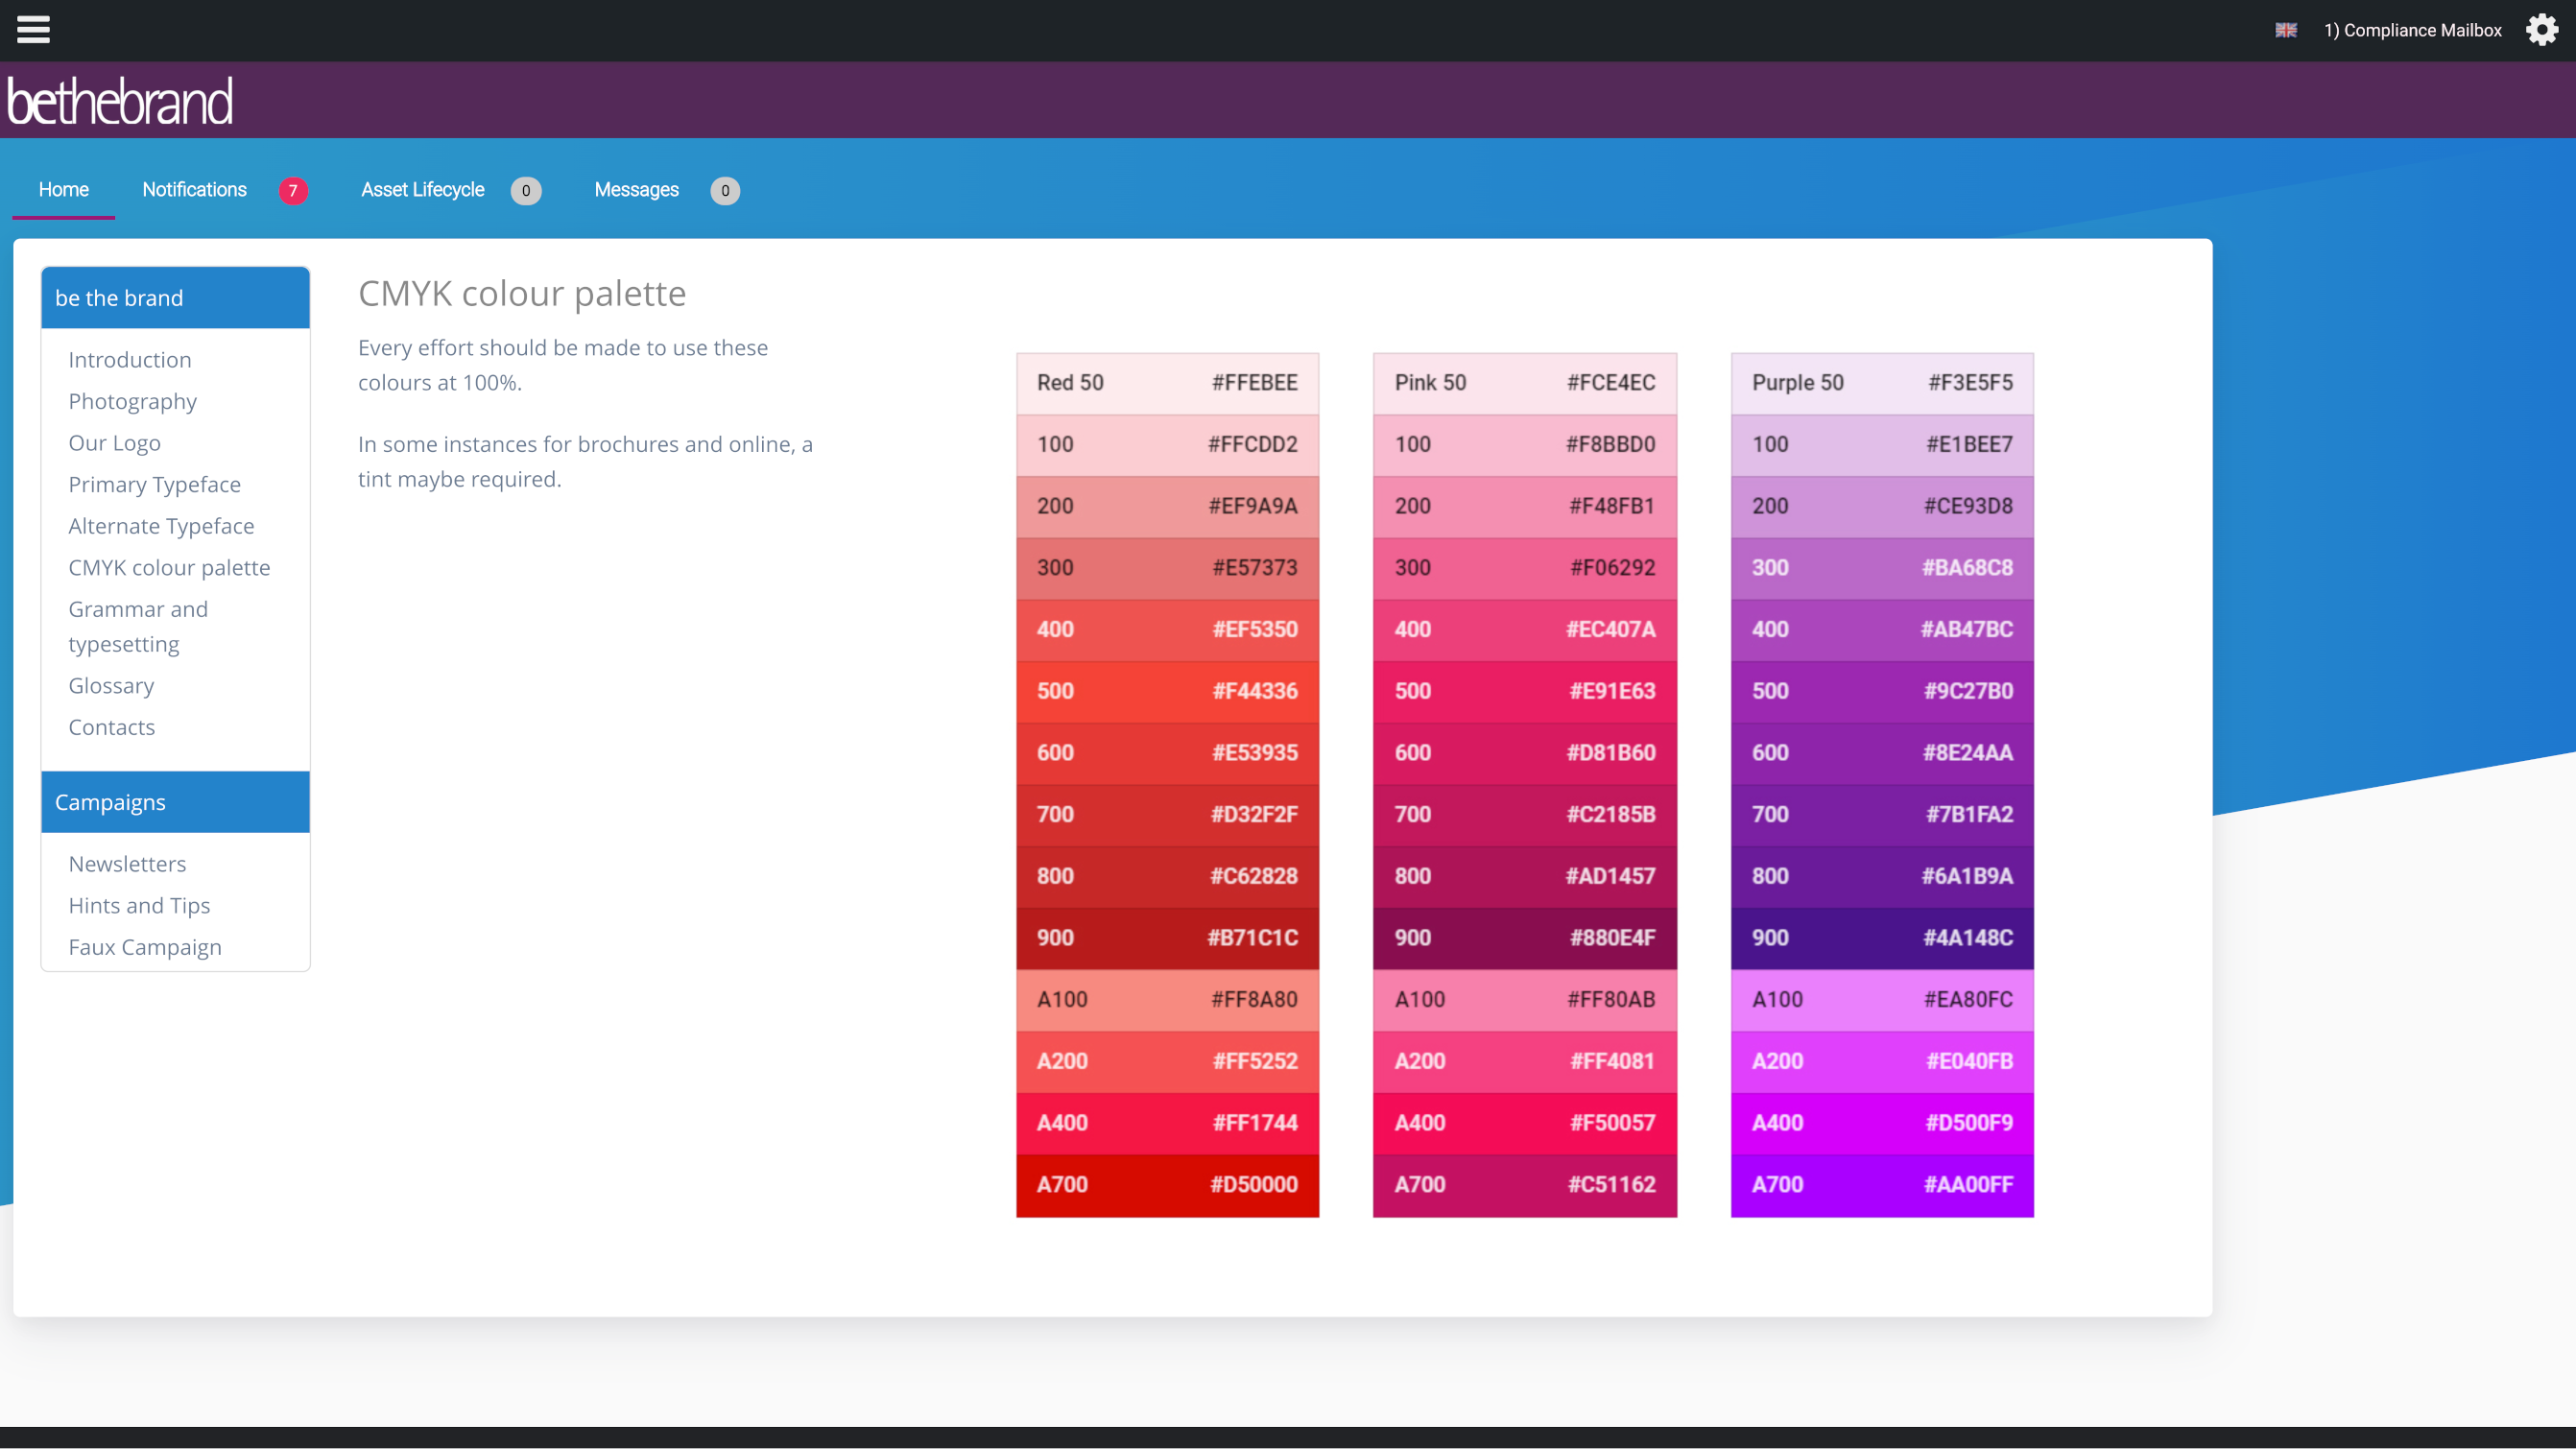
Task: Click the Asset Lifecycle badge icon
Action: point(525,189)
